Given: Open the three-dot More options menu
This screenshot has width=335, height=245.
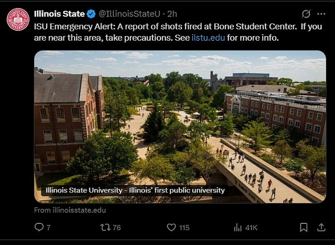Looking at the screenshot, I should 321,14.
